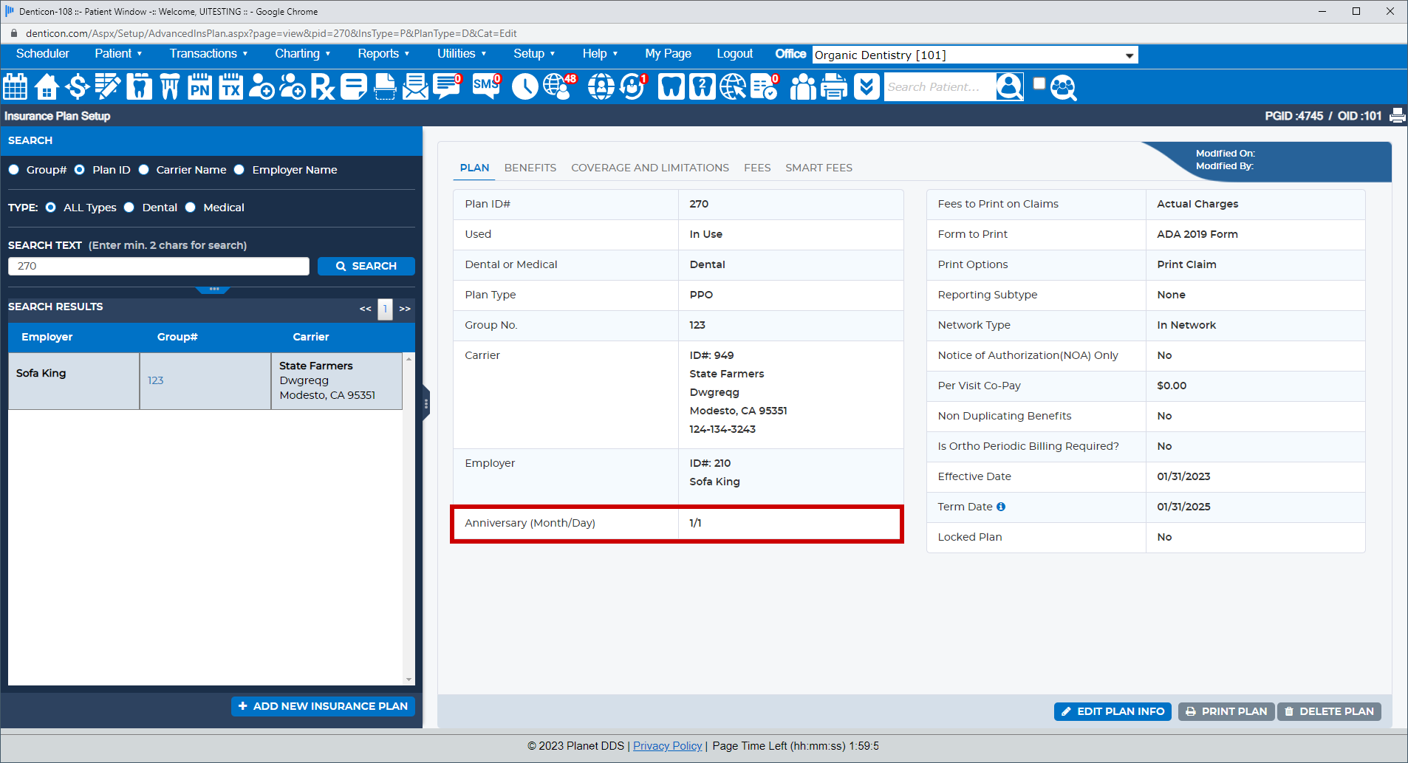The height and width of the screenshot is (763, 1408).
Task: Click the DELETE PLAN button
Action: pyautogui.click(x=1329, y=711)
